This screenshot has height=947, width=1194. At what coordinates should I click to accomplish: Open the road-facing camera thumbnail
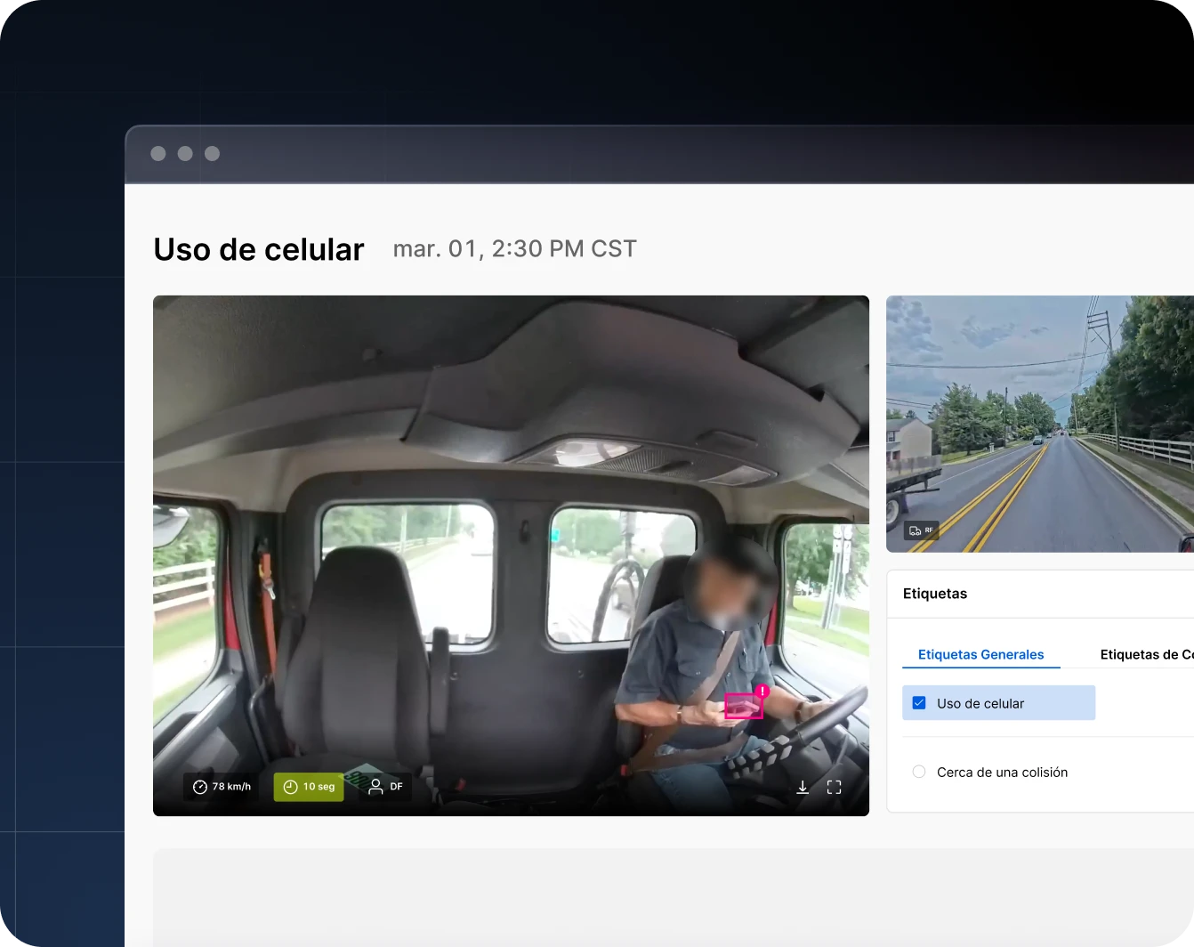(x=1039, y=424)
